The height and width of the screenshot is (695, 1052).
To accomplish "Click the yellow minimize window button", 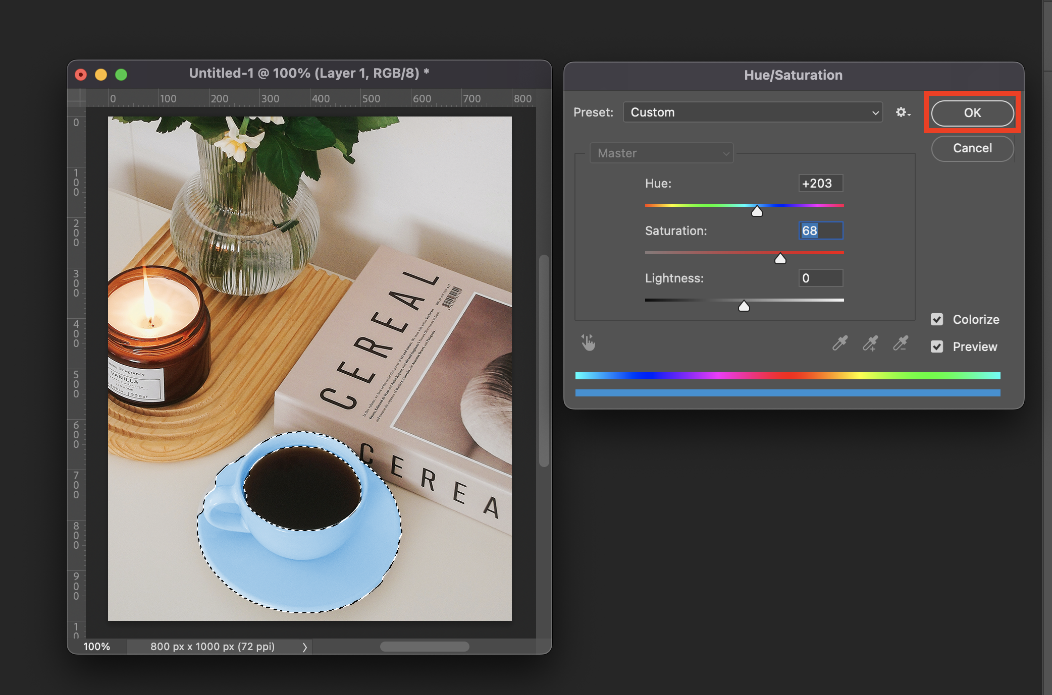I will [x=101, y=75].
